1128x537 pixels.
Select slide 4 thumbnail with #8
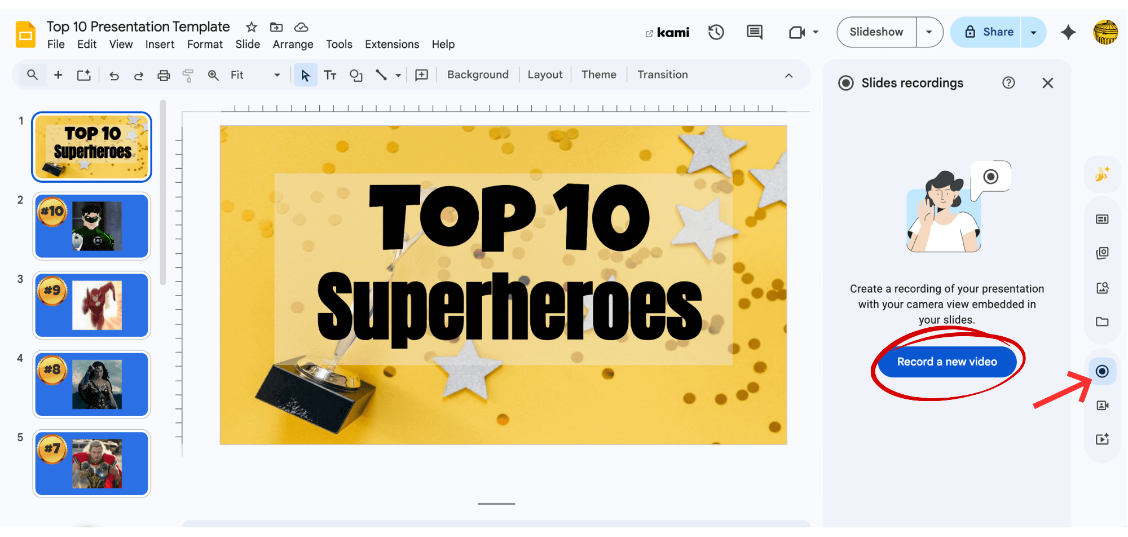pos(92,384)
